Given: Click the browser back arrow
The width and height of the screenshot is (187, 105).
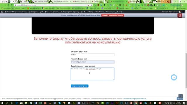Looking at the screenshot, I should pos(2,5).
